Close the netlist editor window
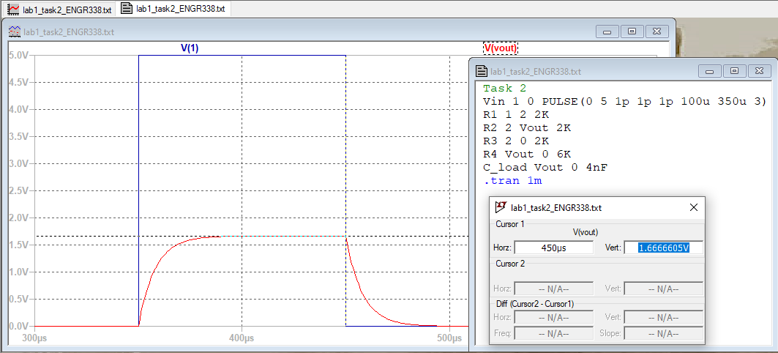Viewport: 778px width, 353px height. [760, 71]
